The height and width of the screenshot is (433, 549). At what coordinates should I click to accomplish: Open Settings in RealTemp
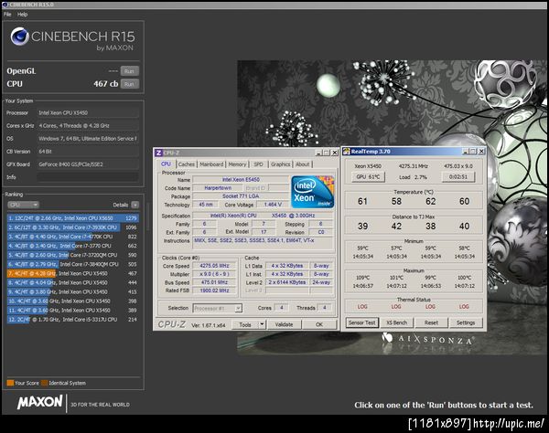pos(466,322)
